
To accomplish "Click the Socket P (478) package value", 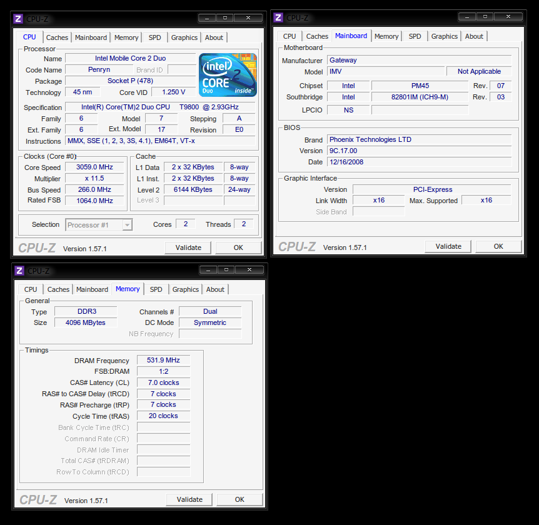I will click(130, 81).
